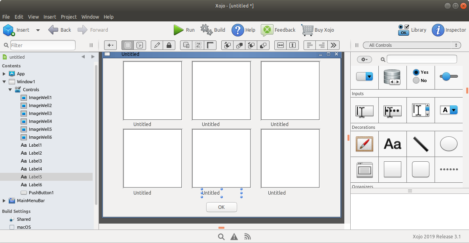
Task: Select the RoundRectangle control in Library
Action: tap(421, 170)
